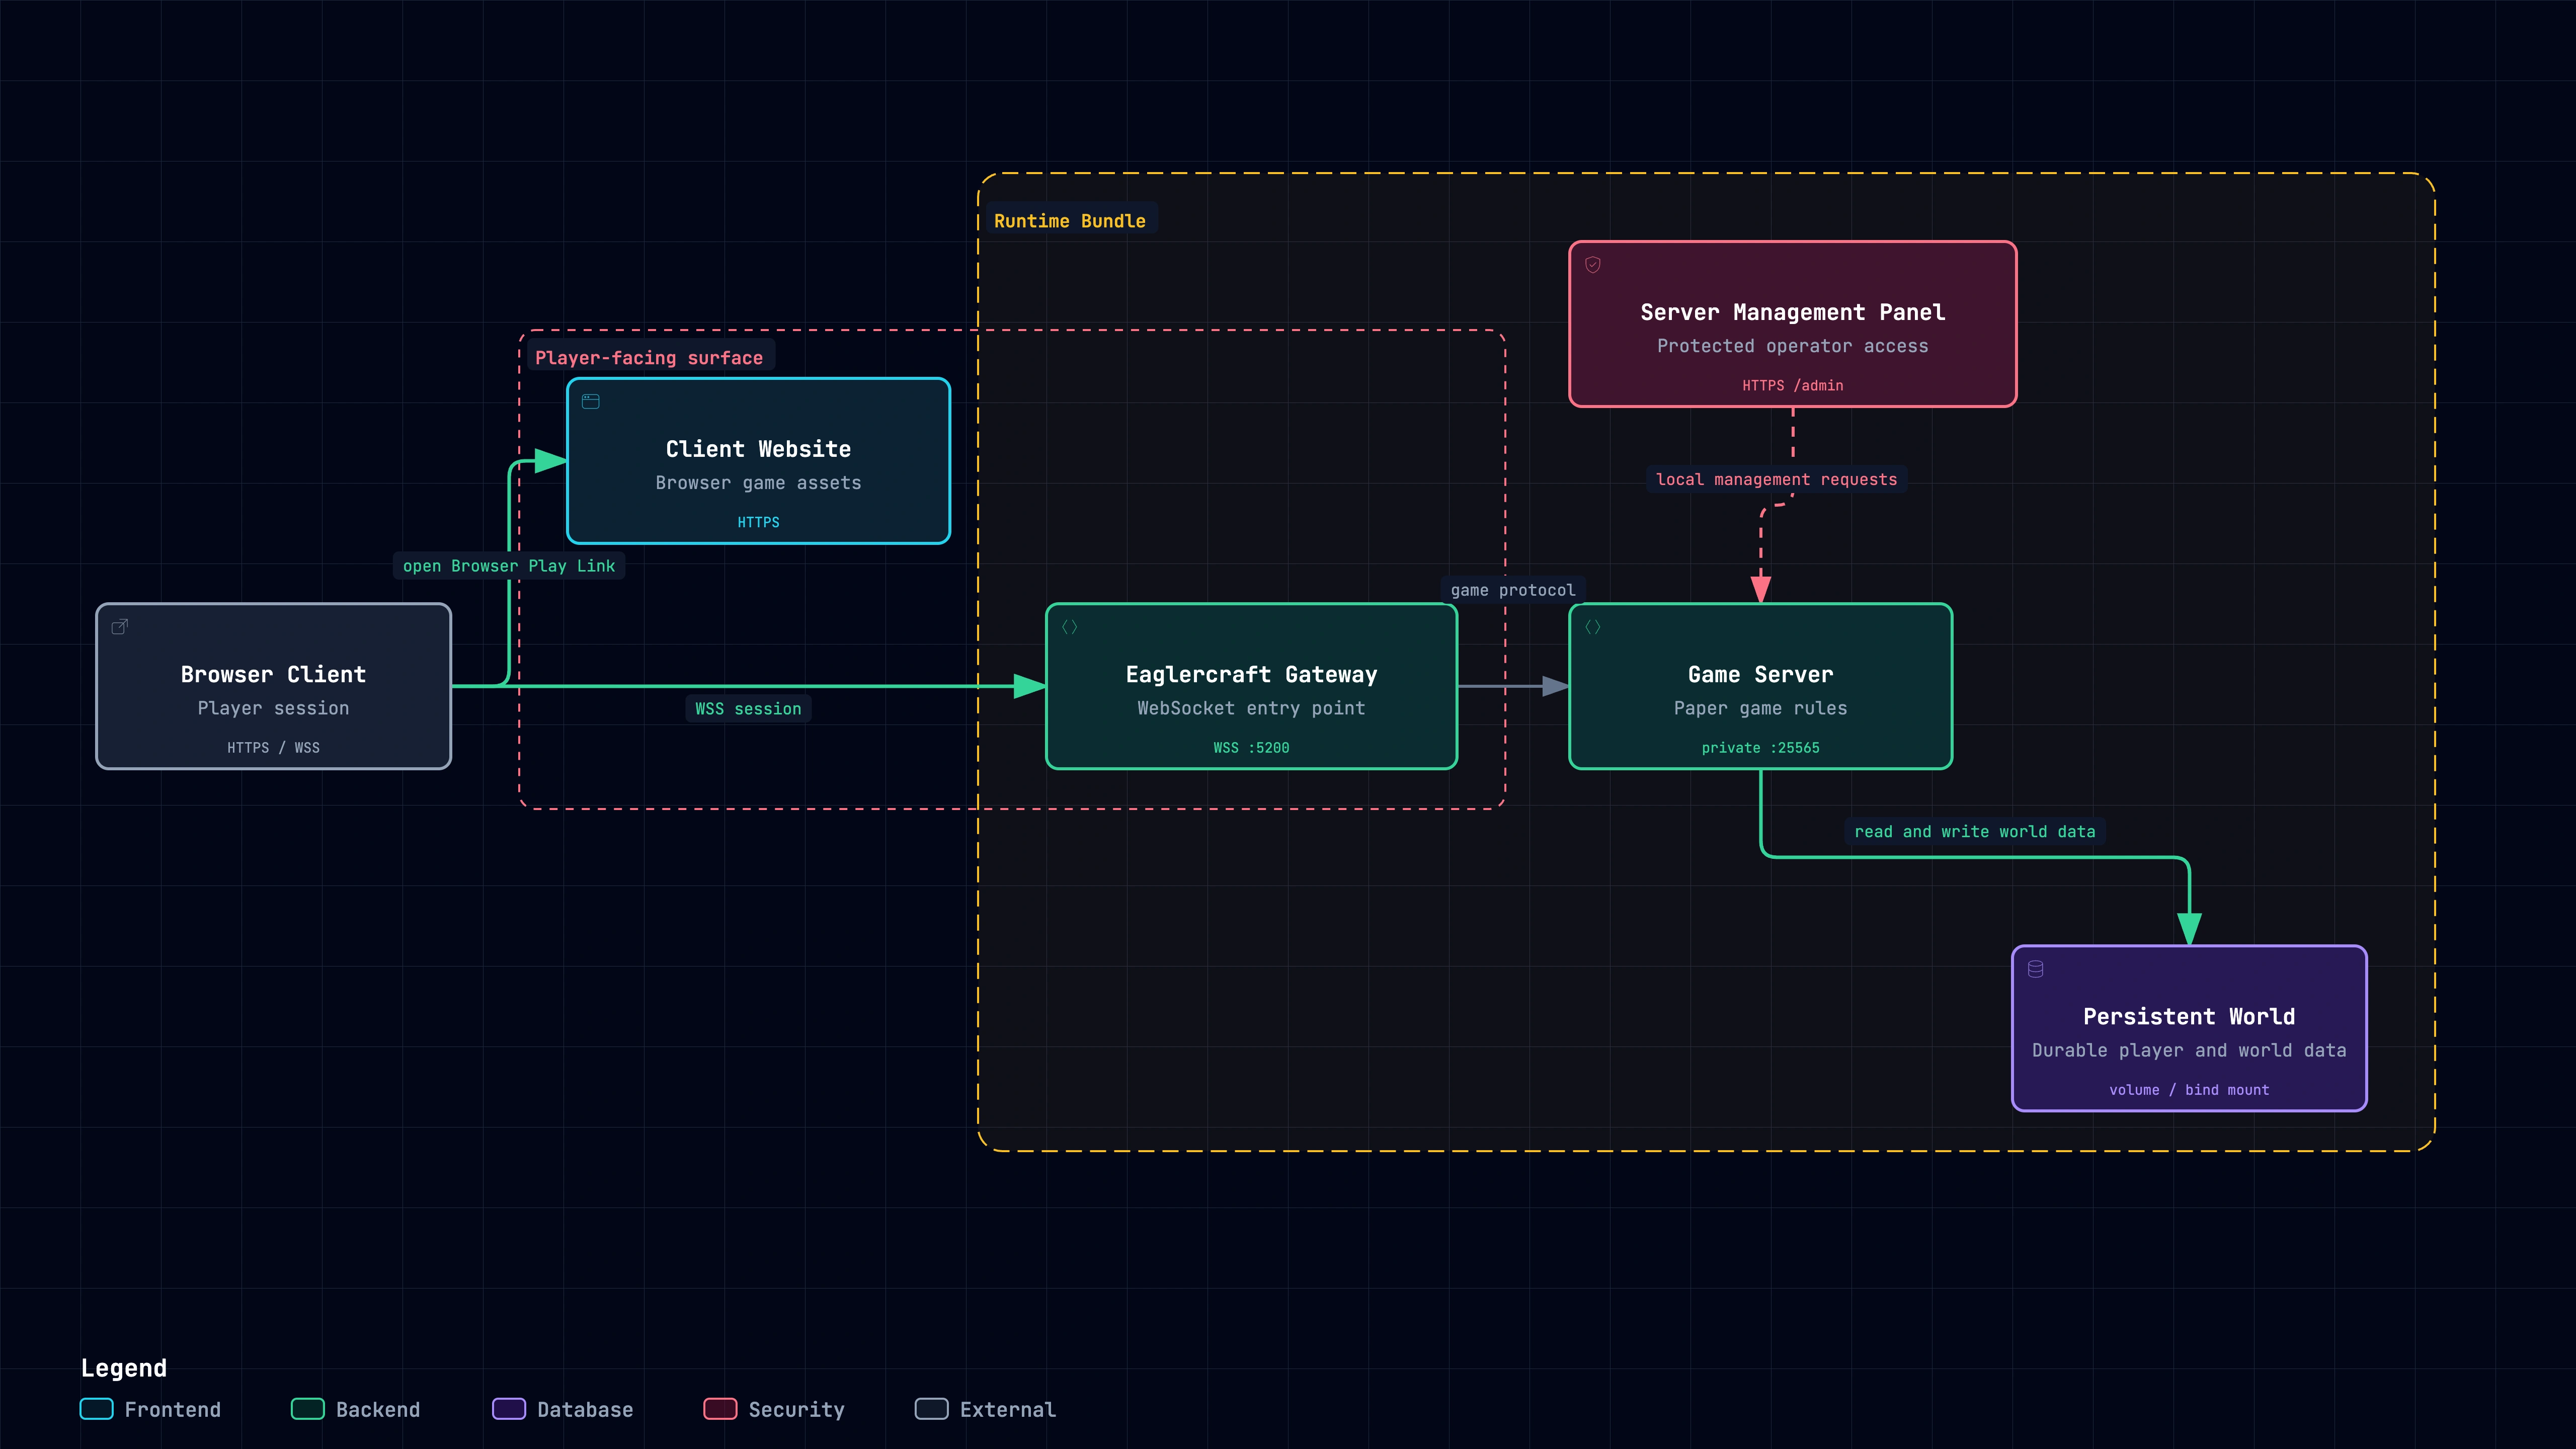The width and height of the screenshot is (2576, 1449).
Task: Click the Security legend swatch
Action: [720, 1409]
